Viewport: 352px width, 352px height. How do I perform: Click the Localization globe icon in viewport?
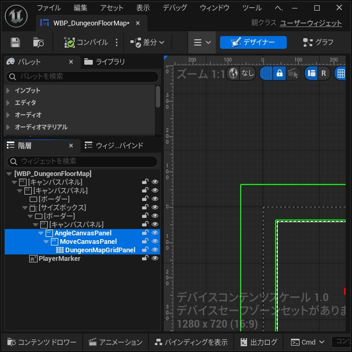click(233, 73)
